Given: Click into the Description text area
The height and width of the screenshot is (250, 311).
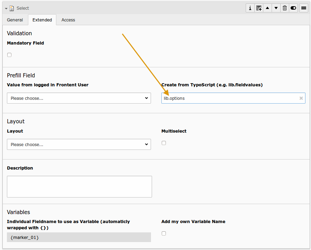Looking at the screenshot, I should tap(79, 186).
